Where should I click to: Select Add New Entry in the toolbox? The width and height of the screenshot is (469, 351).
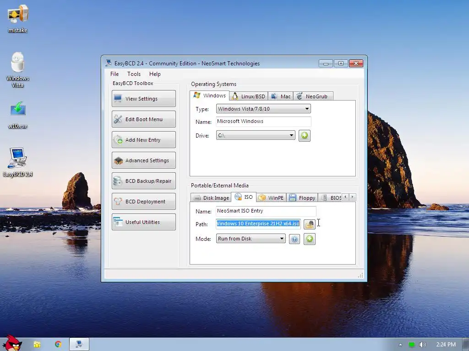143,140
